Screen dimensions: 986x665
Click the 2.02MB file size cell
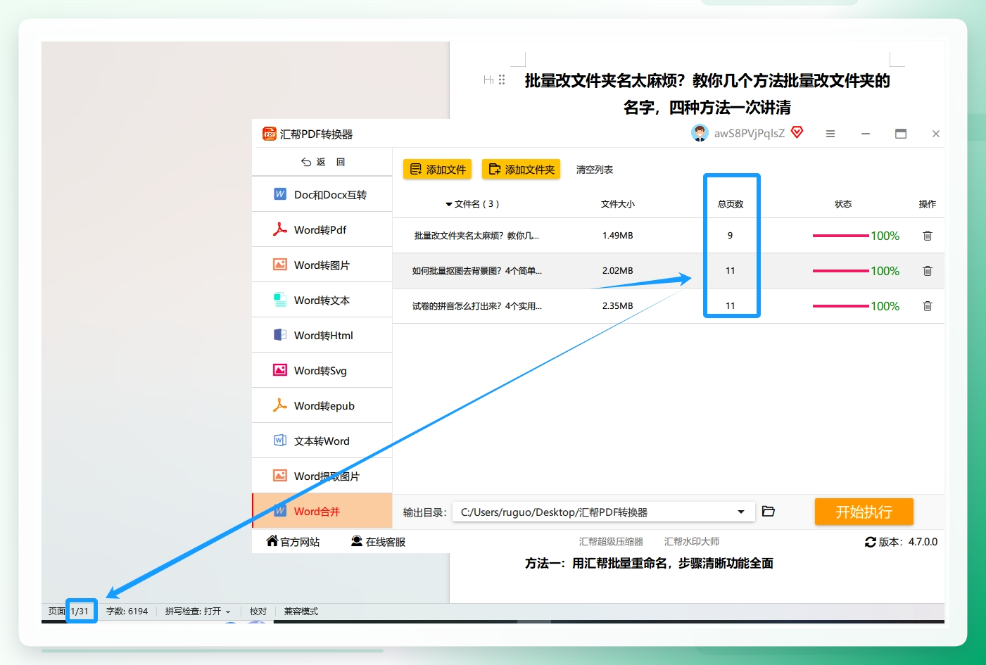pos(617,271)
